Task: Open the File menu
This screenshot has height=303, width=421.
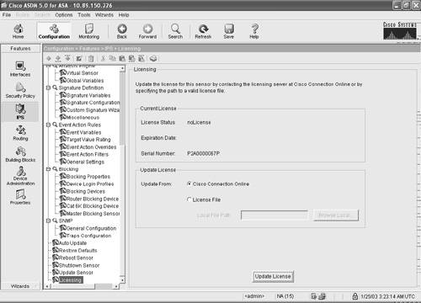Action: pos(7,15)
